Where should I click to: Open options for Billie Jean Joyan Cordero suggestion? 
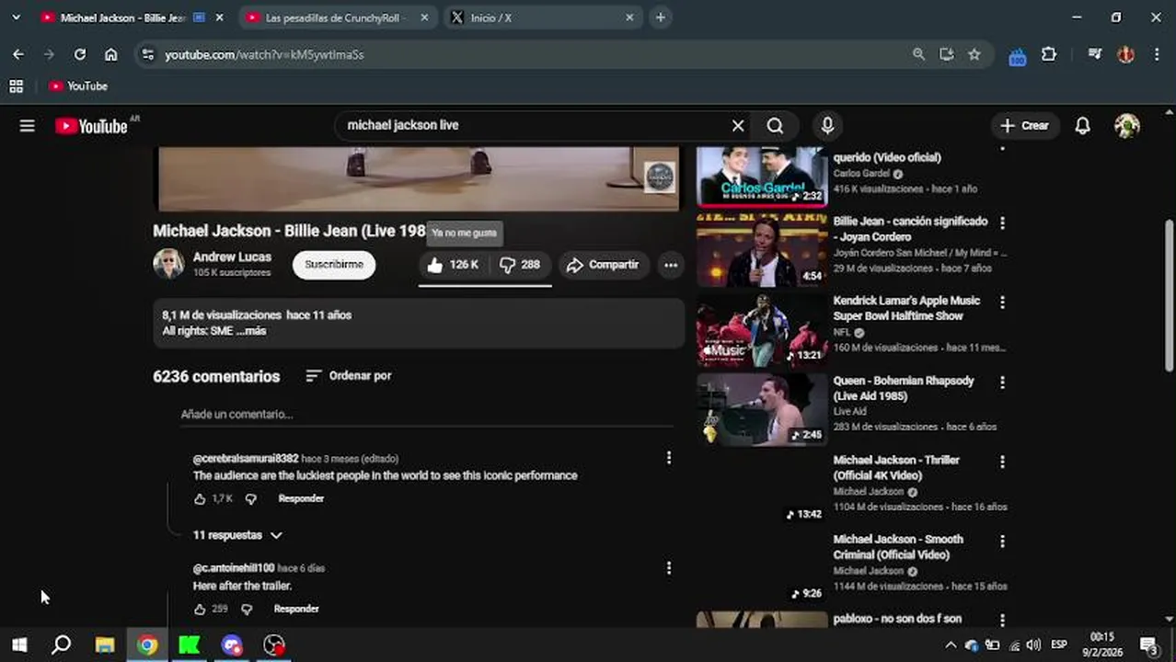[x=1002, y=223]
